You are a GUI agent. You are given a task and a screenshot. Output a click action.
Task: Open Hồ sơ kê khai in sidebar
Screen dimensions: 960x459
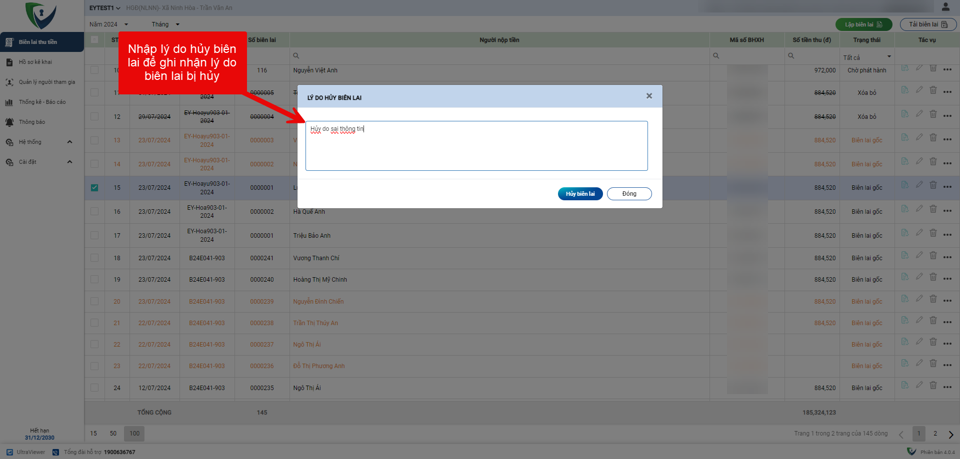[35, 62]
